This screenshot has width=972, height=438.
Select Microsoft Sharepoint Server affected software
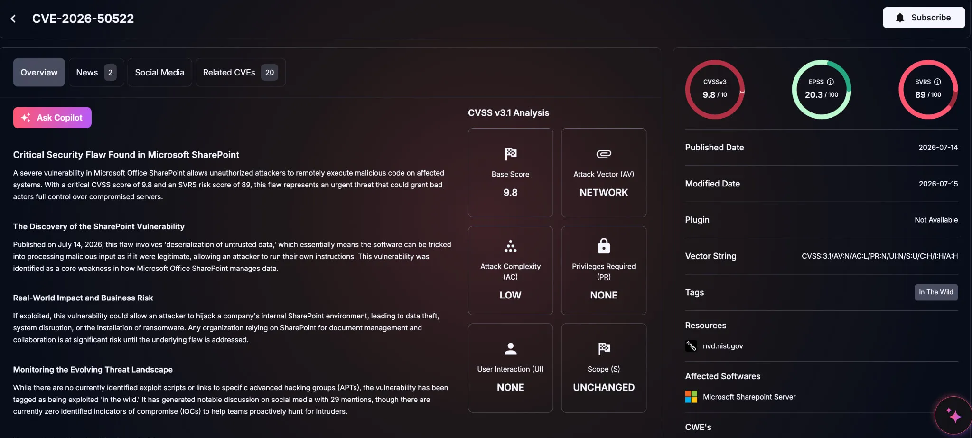pyautogui.click(x=749, y=397)
